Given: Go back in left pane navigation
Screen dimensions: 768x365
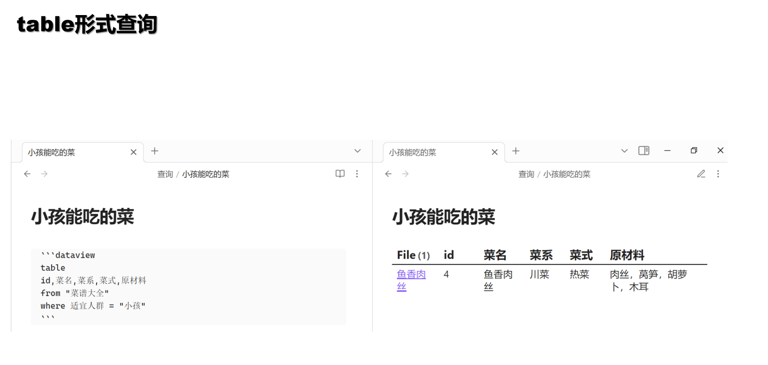Looking at the screenshot, I should [27, 174].
